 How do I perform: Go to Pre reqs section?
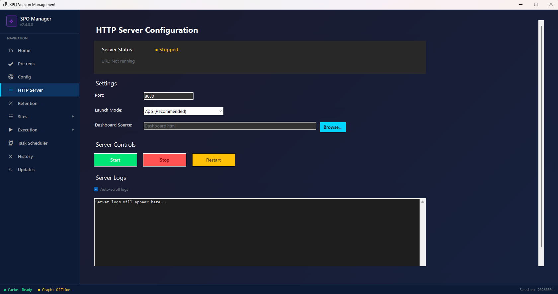[x=40, y=64]
